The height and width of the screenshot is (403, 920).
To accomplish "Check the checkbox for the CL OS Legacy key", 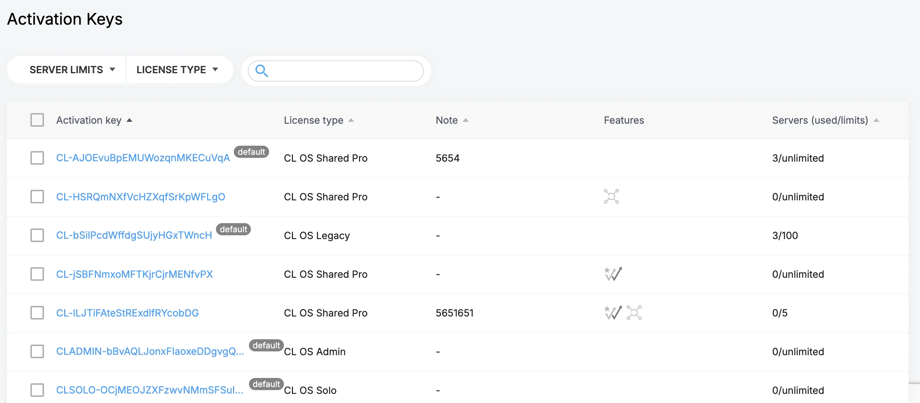I will tap(37, 235).
